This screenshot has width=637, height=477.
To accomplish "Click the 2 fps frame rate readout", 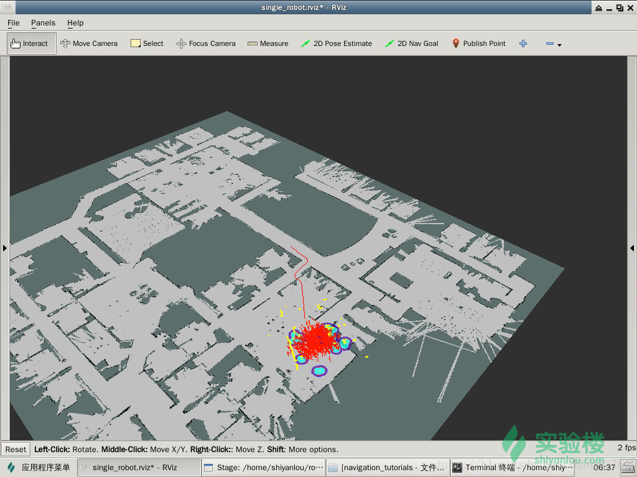I will point(626,447).
